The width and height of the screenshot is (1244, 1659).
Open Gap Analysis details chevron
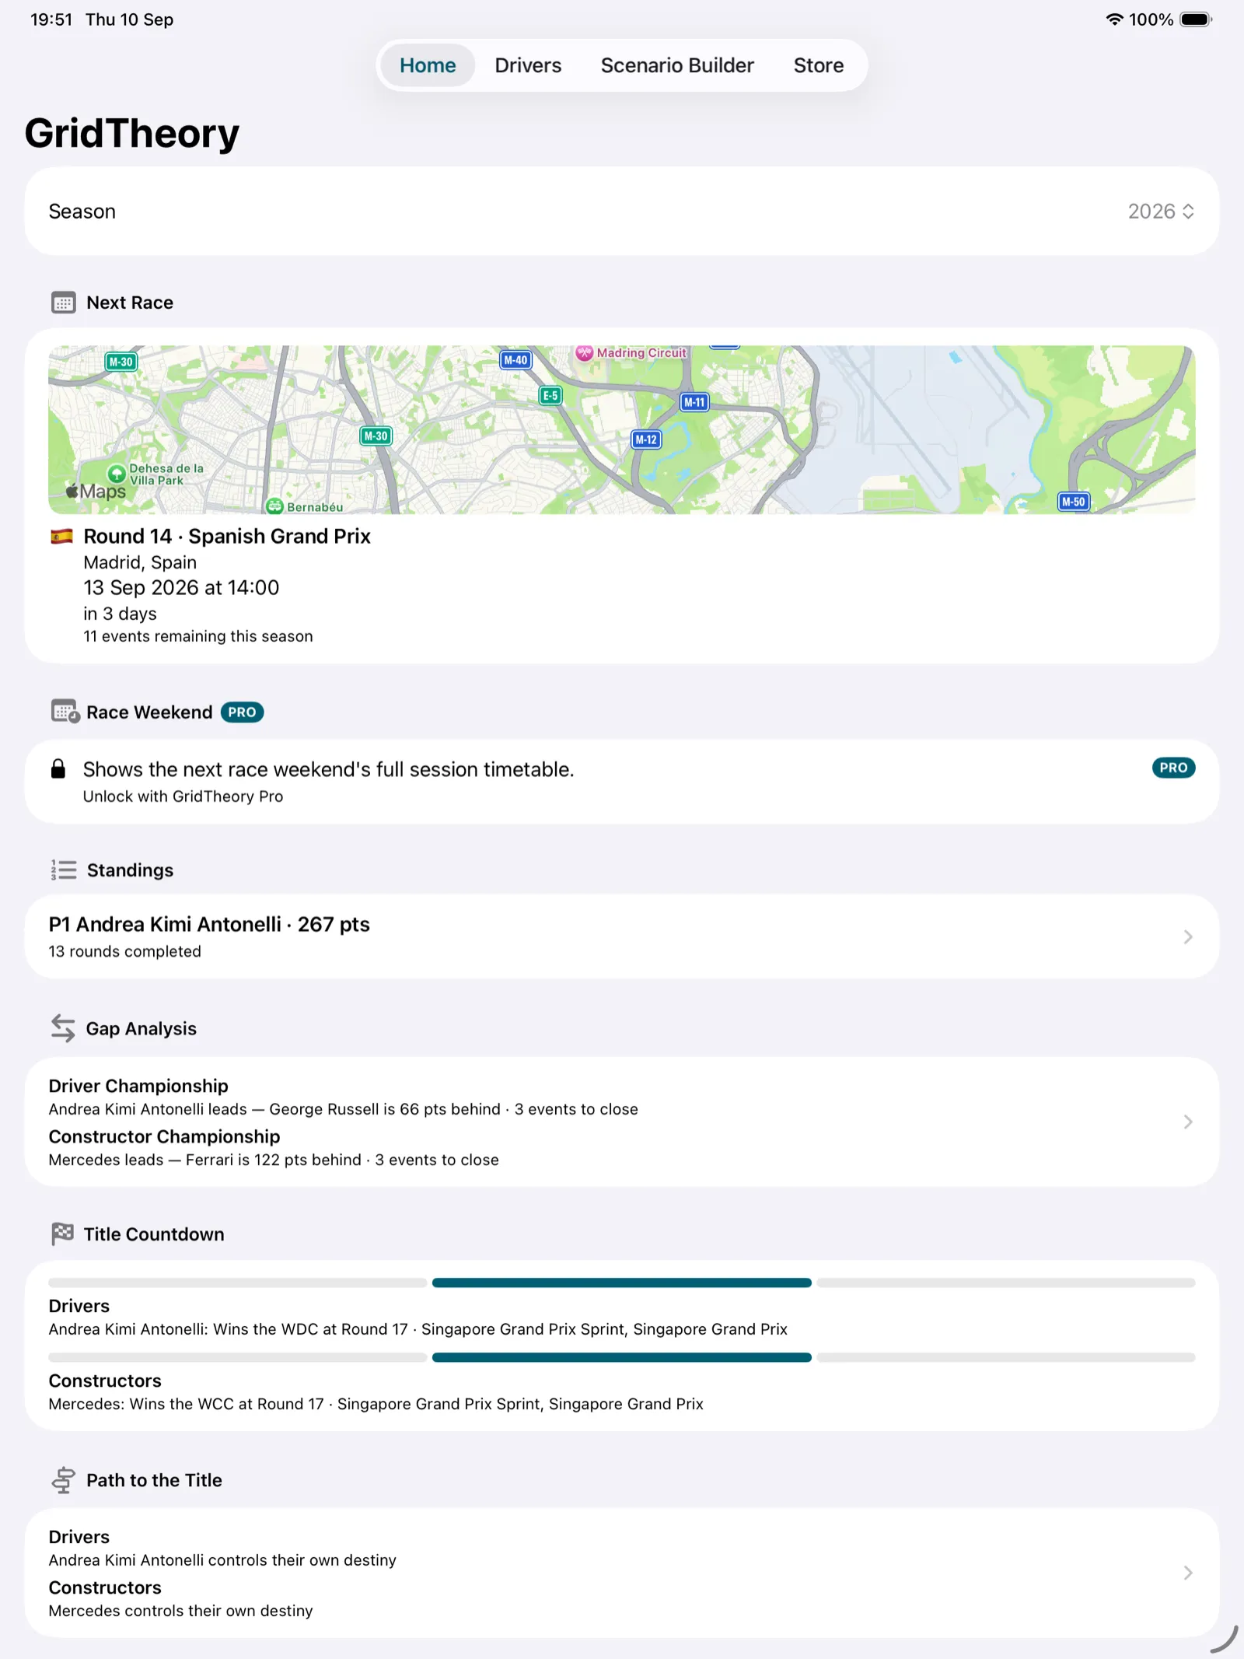[1188, 1122]
